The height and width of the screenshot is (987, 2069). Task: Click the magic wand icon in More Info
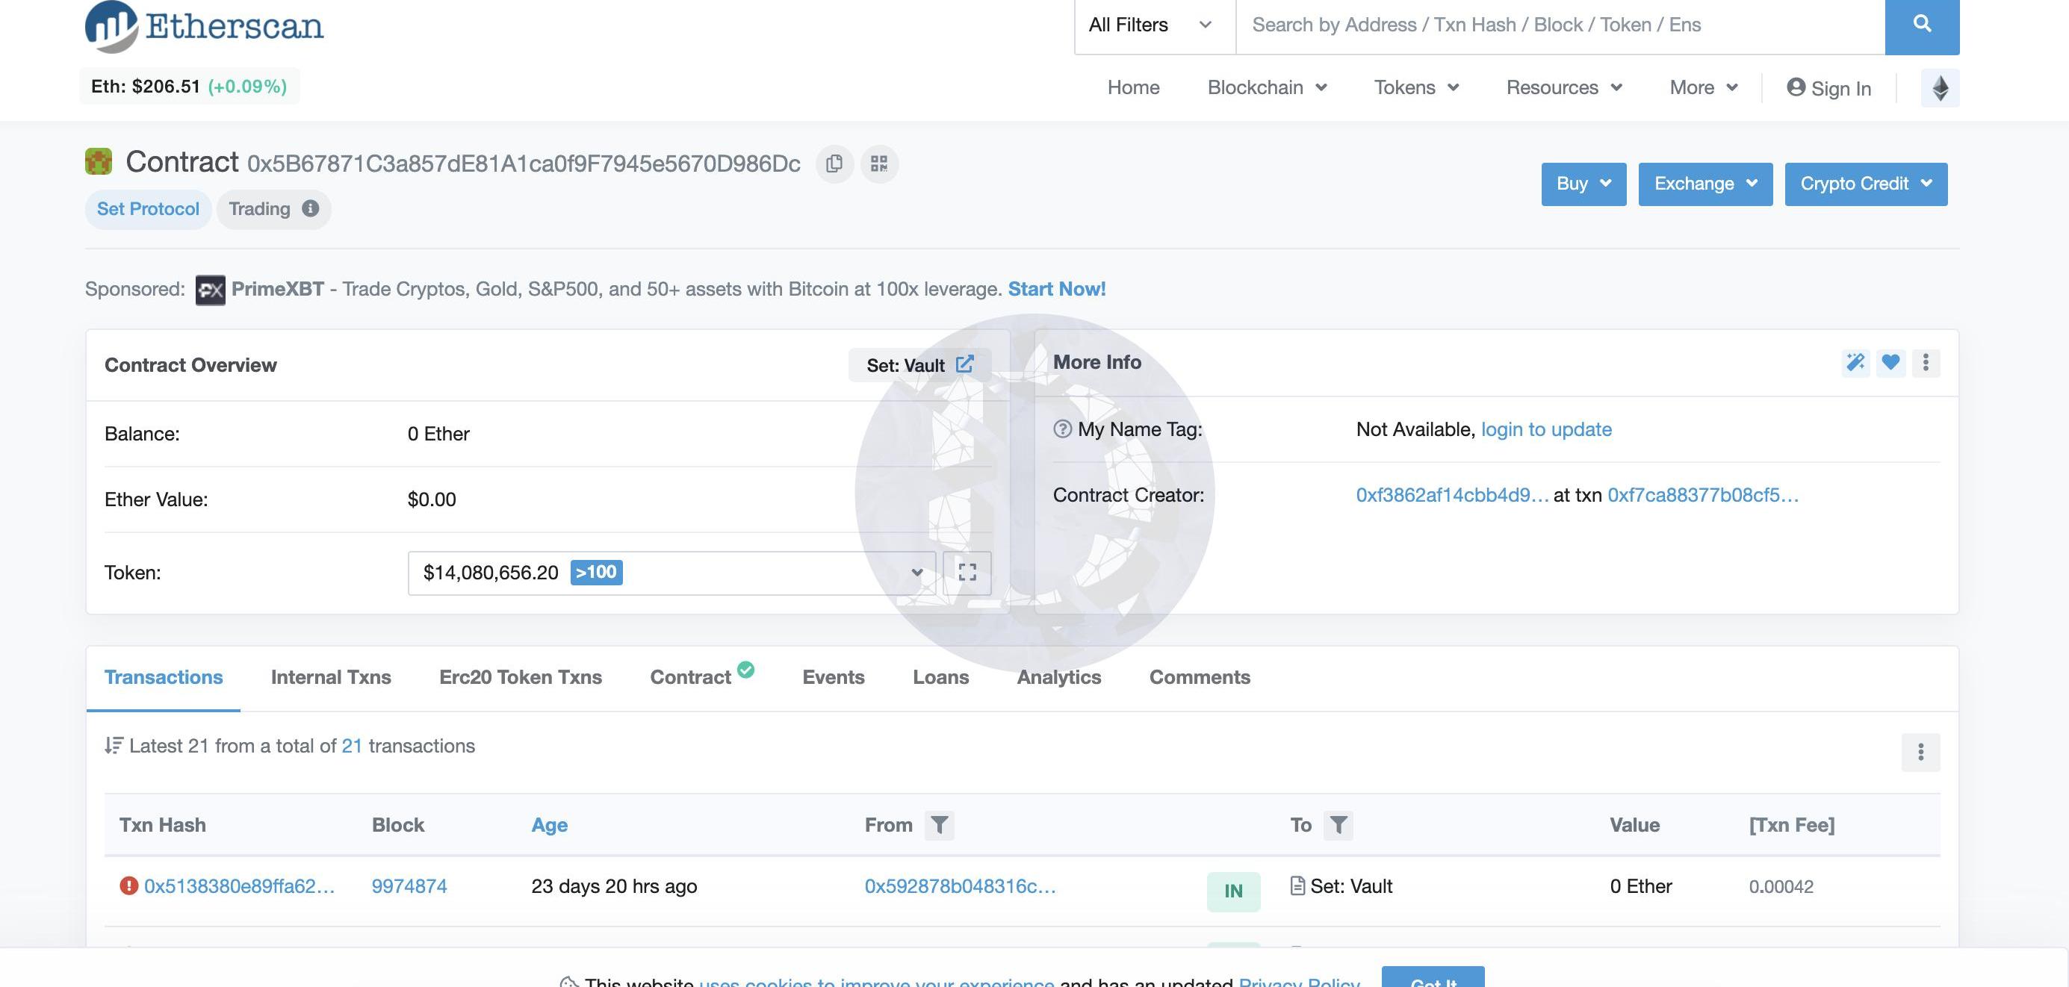[x=1855, y=363]
